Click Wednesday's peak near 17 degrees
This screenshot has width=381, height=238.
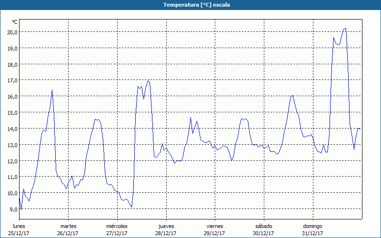click(x=148, y=80)
